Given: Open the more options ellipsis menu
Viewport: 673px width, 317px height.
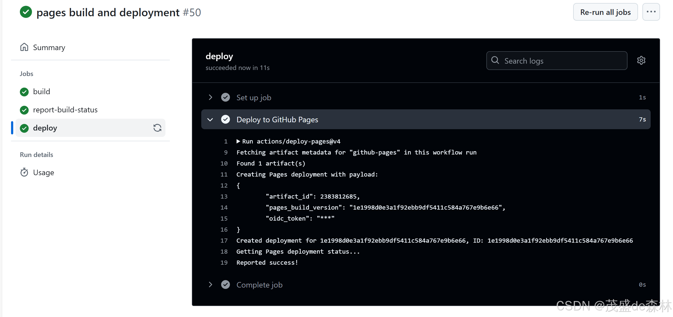Looking at the screenshot, I should tap(651, 12).
